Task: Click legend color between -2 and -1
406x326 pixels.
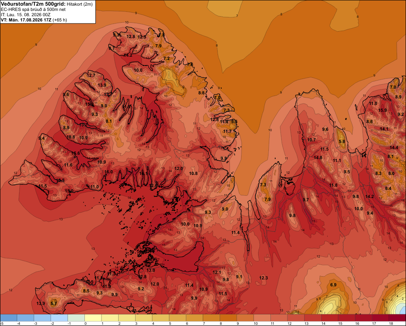Action: [x=59, y=318]
